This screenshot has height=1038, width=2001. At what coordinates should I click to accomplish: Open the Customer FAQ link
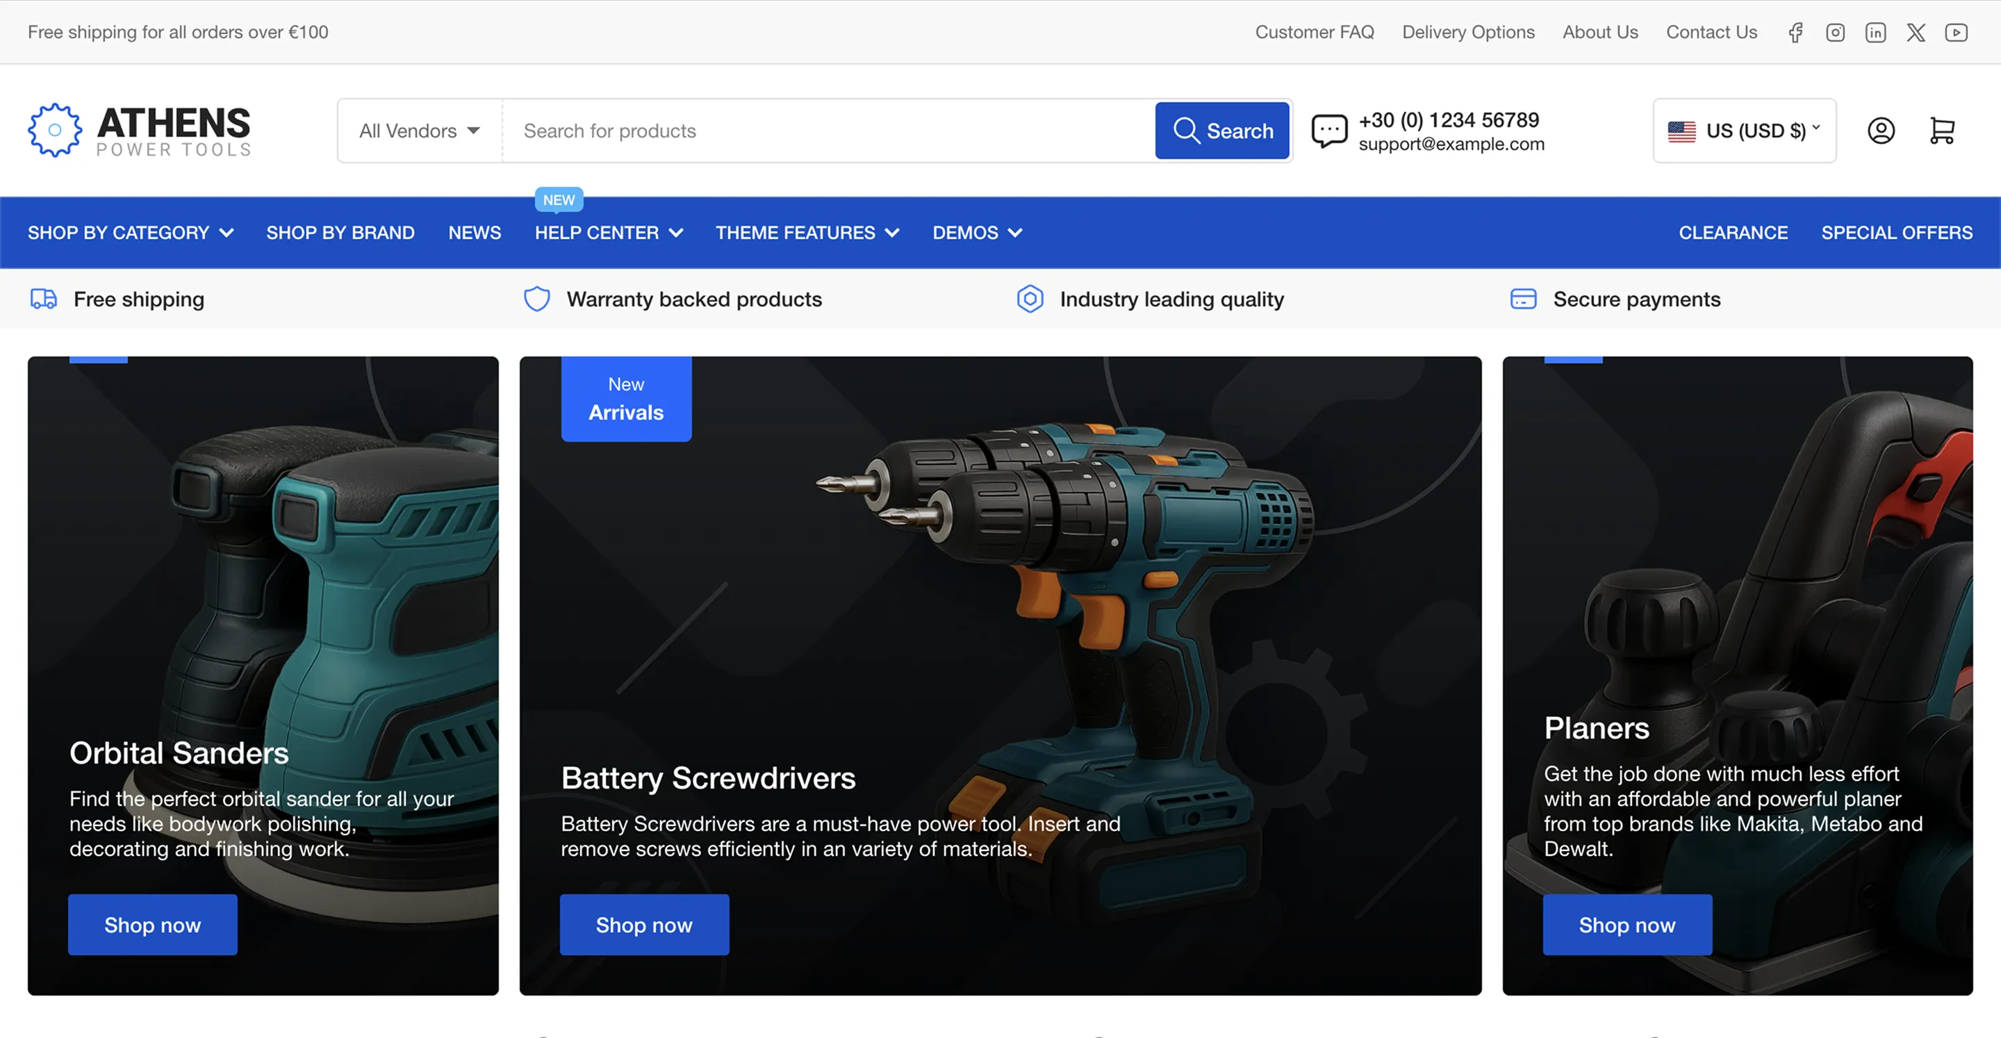(x=1315, y=33)
